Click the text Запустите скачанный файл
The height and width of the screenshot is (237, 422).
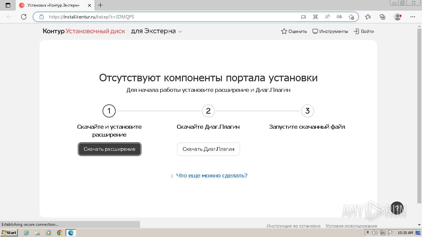[x=307, y=127]
